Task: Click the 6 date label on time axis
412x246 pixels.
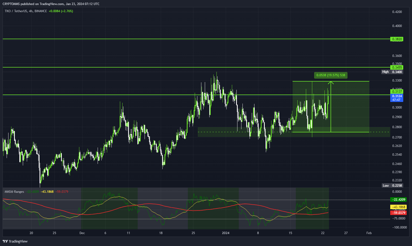Action: coord(105,233)
